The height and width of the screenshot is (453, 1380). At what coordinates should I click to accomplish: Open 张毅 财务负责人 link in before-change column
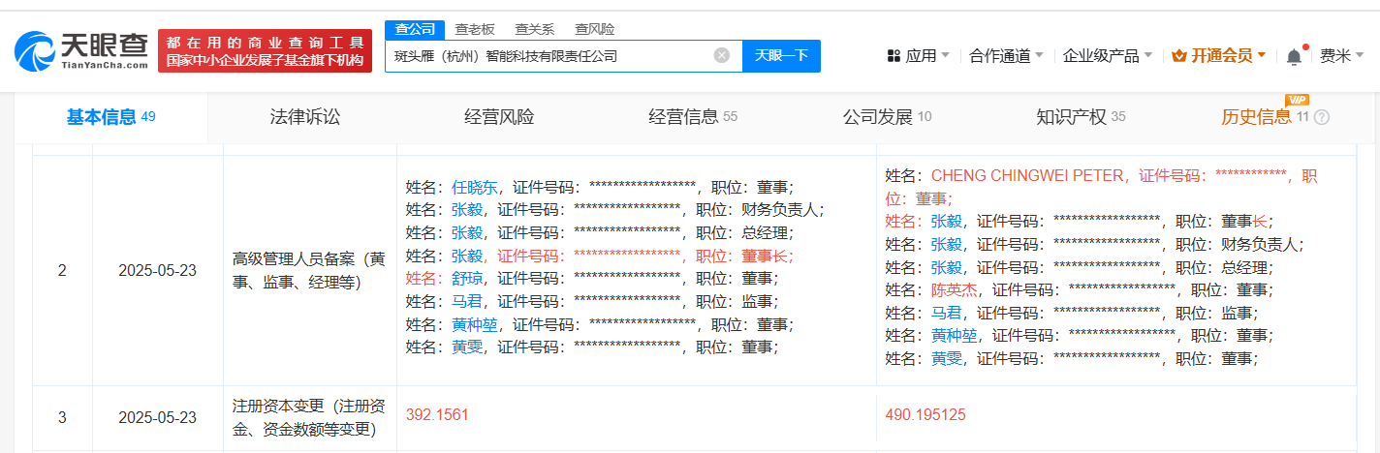point(466,209)
